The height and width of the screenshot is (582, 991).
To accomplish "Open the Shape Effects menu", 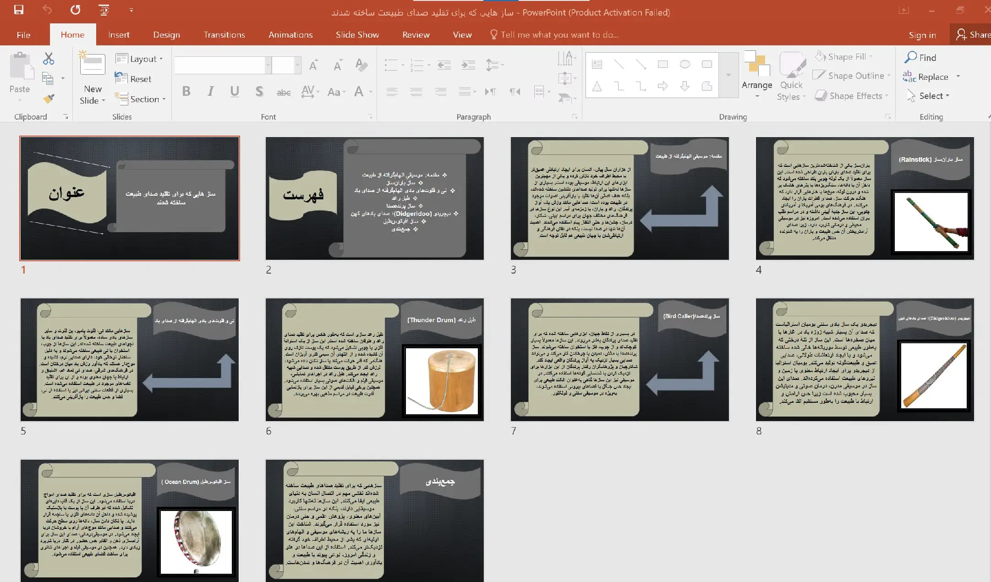I will pos(852,95).
